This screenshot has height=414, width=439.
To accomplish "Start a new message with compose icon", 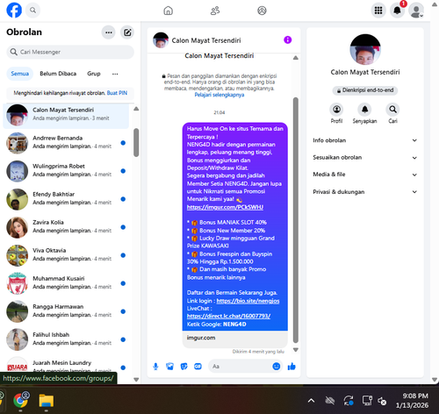I will pos(127,32).
